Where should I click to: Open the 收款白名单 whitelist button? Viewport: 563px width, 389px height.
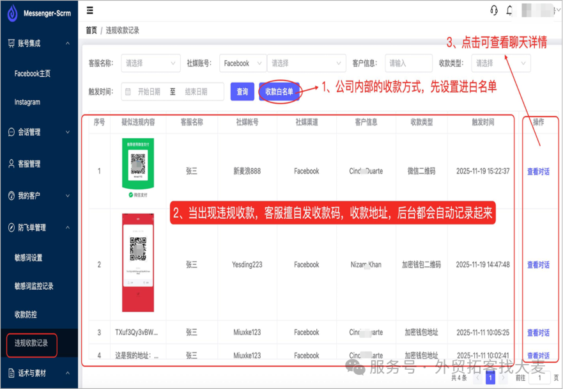279,91
